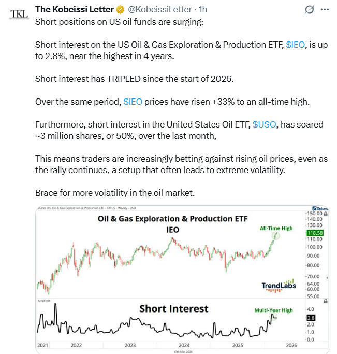337x354 pixels.
Task: Open the $IEO cashtag after "Production ETF"
Action: click(x=296, y=45)
